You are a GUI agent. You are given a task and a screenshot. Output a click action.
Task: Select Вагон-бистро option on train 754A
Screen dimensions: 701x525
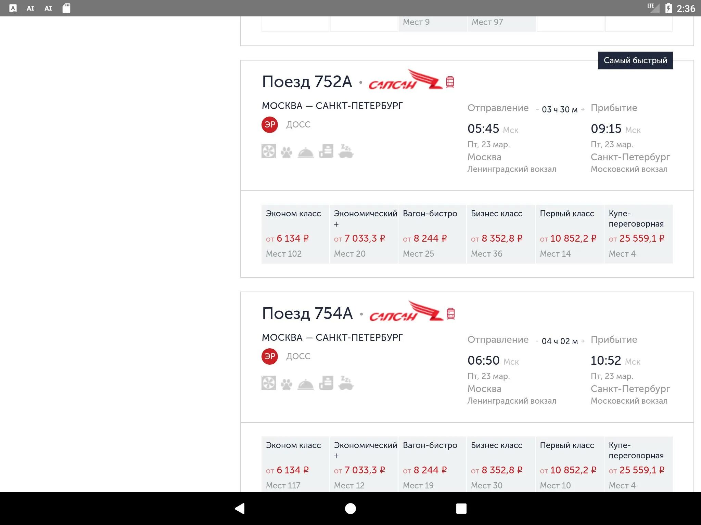tap(432, 464)
